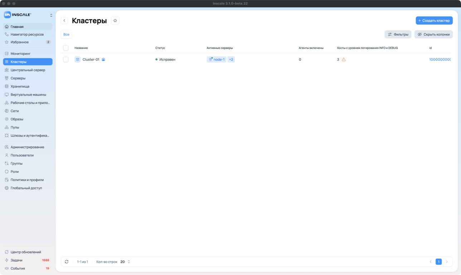
Task: Tick the checkbox for Cluster-01 row
Action: click(x=66, y=59)
